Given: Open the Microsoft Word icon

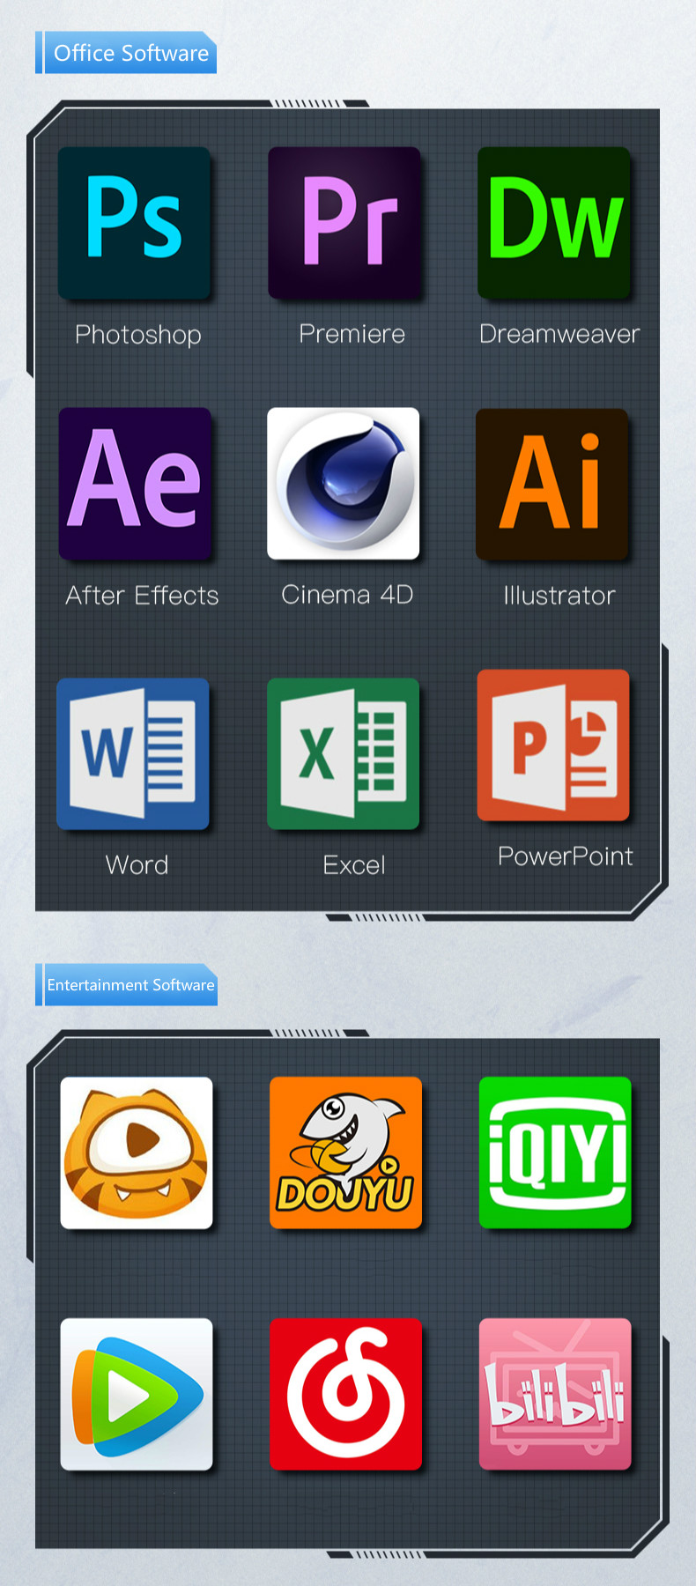Looking at the screenshot, I should coord(133,754).
